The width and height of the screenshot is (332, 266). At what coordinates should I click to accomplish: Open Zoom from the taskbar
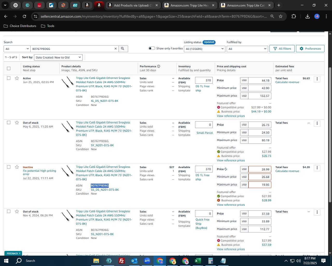[147, 261]
